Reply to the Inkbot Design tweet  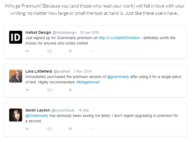(x=28, y=51)
